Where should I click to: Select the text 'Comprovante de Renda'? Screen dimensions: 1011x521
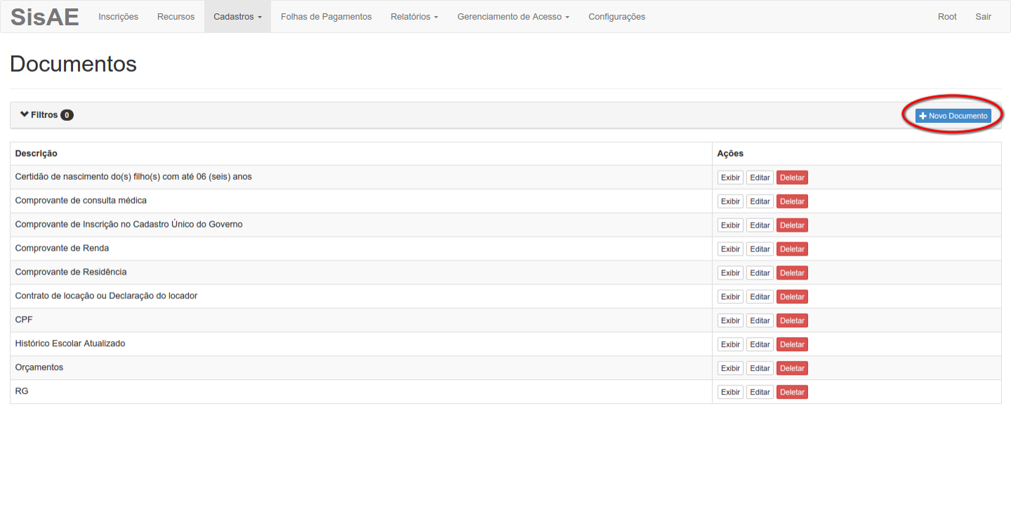tap(62, 248)
